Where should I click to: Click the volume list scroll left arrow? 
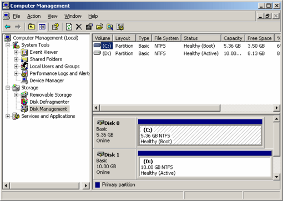[x=96, y=108]
